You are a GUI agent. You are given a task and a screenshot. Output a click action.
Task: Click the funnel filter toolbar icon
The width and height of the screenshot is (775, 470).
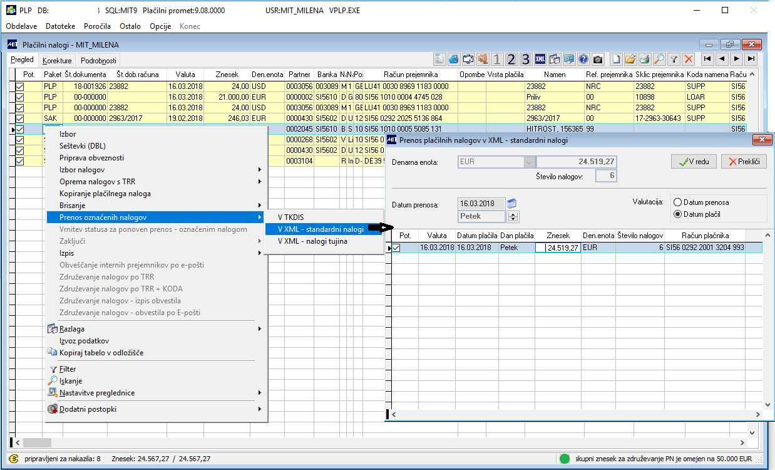[674, 60]
